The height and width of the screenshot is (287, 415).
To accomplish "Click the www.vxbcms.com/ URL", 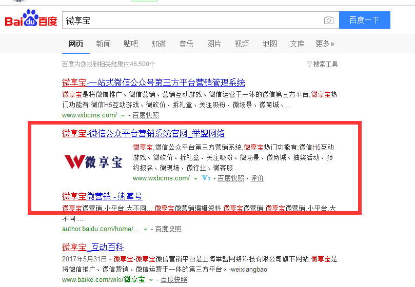I will tap(89, 115).
